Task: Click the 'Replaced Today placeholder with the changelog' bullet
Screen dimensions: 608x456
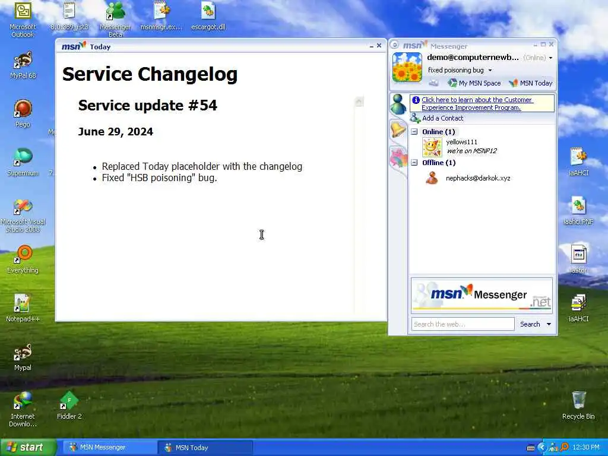Action: click(x=202, y=166)
